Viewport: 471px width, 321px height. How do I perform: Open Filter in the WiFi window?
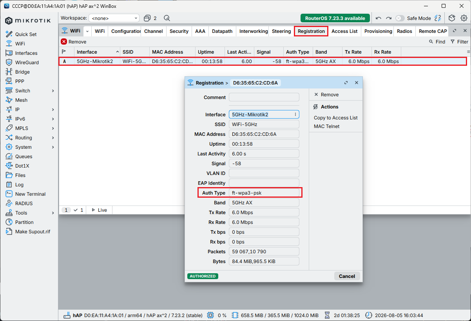459,41
